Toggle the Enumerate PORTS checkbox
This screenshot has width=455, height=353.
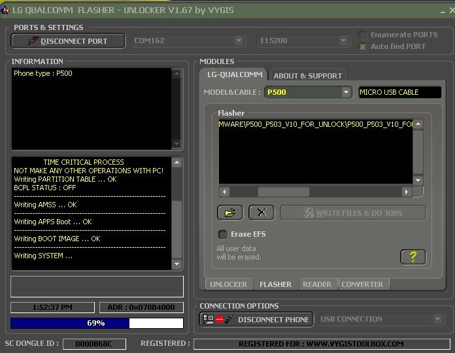[363, 35]
